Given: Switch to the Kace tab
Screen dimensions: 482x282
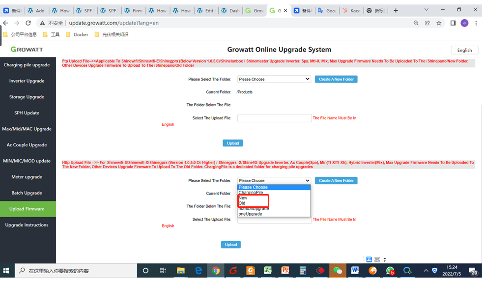Looking at the screenshot, I should 351,10.
